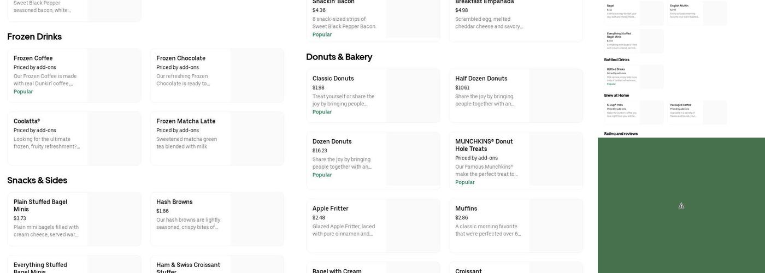Click the Muffins item image placeholder
Viewport: 765px width, 273px height.
tap(556, 225)
